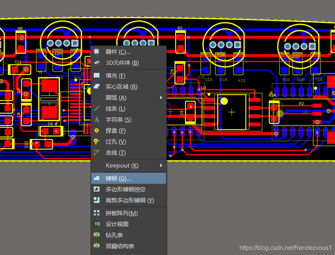335x255 pixels.
Task: Click the R2 resistor footprint
Action: (x=180, y=42)
